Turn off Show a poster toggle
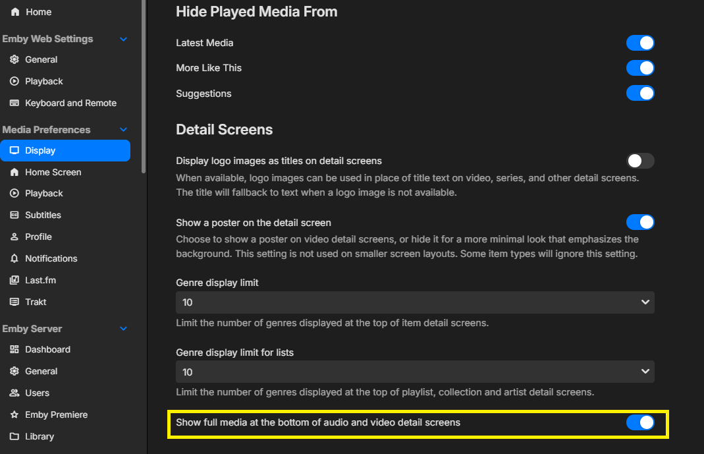Viewport: 704px width, 454px height. 639,222
